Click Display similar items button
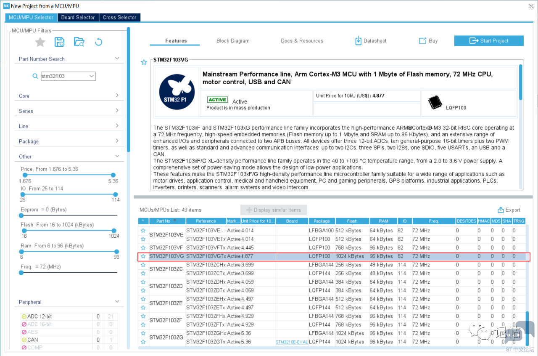 [x=274, y=210]
